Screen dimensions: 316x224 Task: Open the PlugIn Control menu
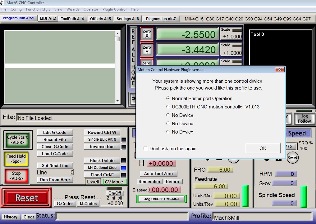pos(114,9)
